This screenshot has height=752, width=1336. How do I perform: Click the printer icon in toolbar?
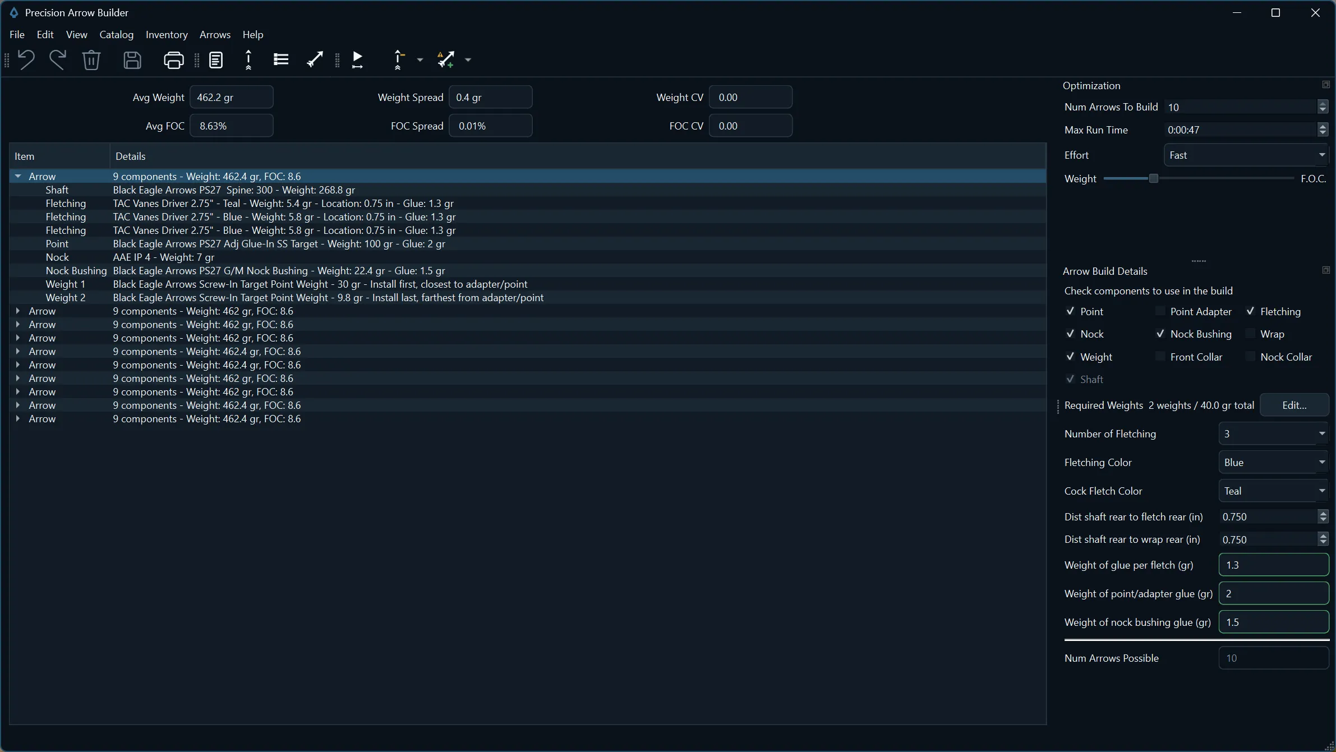pos(174,59)
